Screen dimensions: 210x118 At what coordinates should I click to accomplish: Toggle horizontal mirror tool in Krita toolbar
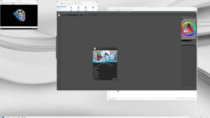93,15
